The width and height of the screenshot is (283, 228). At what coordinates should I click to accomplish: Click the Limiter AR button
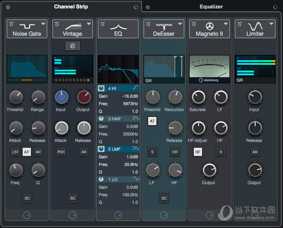[x=255, y=152]
